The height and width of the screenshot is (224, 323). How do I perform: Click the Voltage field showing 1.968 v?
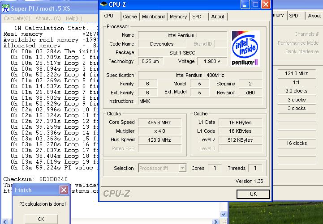[x=212, y=61]
